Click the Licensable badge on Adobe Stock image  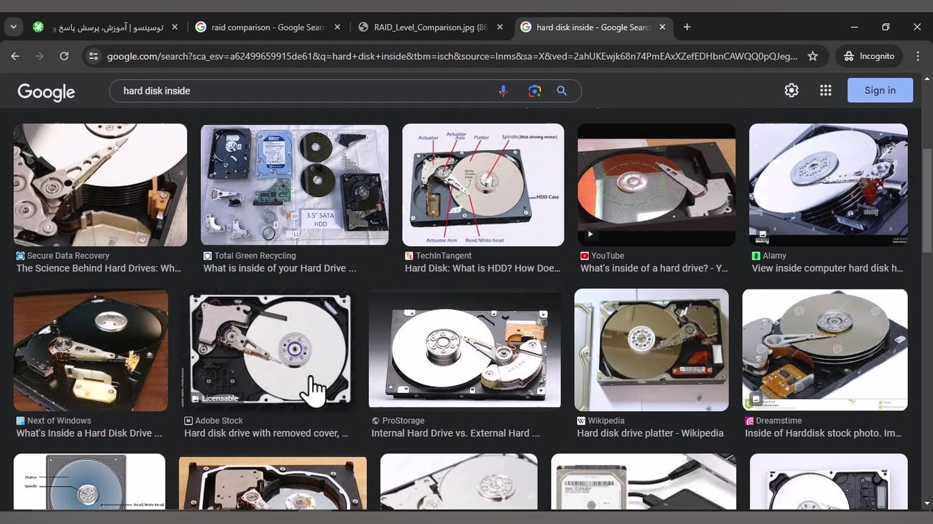pos(215,398)
